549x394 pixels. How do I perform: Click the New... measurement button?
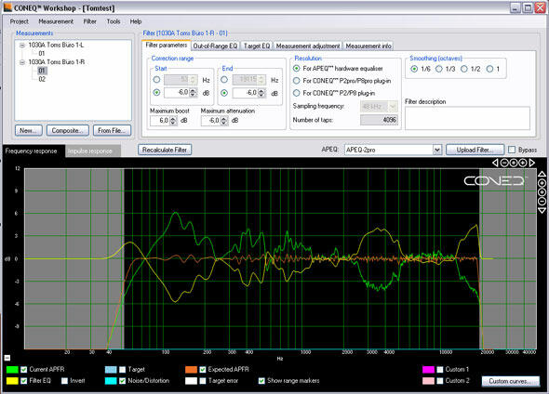28,130
